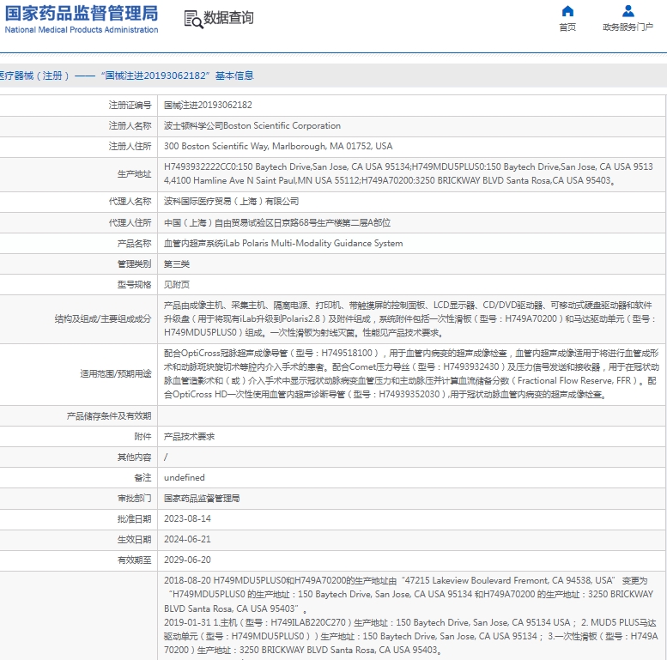Open the 政务服务门户 text link
667x660 pixels.
628,27
